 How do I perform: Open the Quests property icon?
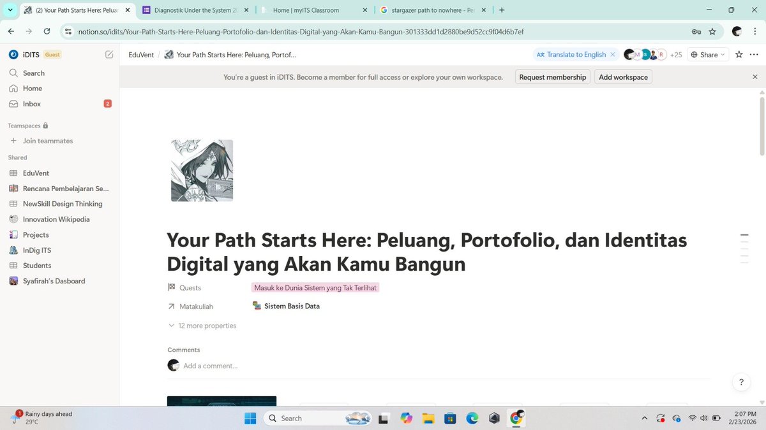(x=170, y=287)
